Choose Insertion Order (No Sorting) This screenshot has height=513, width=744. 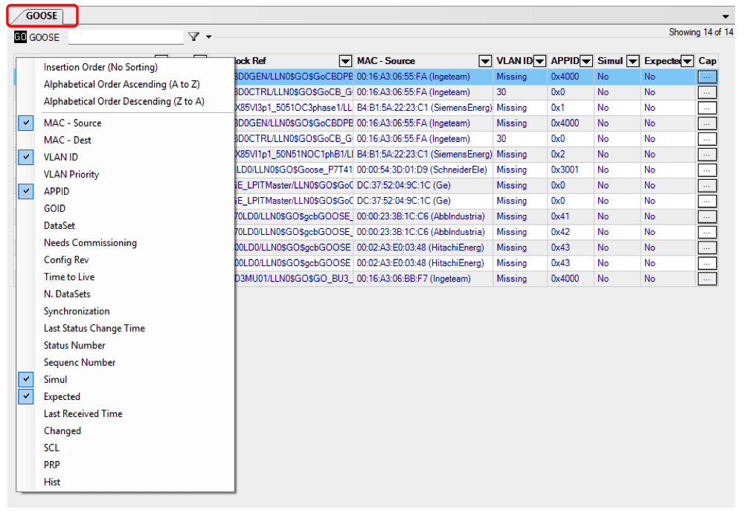pos(100,68)
